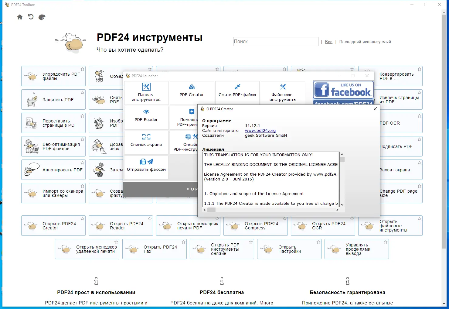Open the Change PDF page size tool
Viewport: 449px width, 309px height.
tap(401, 193)
